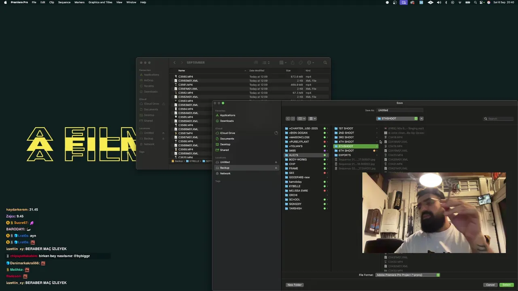Select C3561M01.XML in SEPTEMBER Finder window
Viewport: 518px width, 291px height.
tap(188, 89)
